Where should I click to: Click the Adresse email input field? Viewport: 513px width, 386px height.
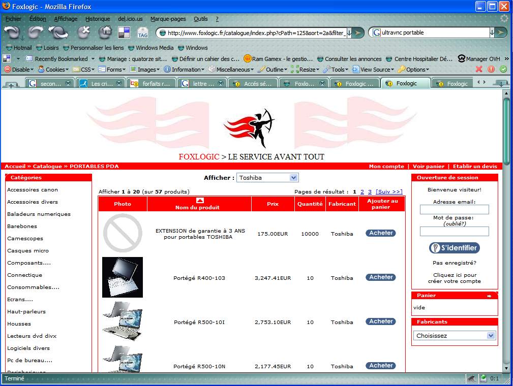454,210
